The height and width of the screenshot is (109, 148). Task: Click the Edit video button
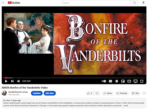coord(50,93)
